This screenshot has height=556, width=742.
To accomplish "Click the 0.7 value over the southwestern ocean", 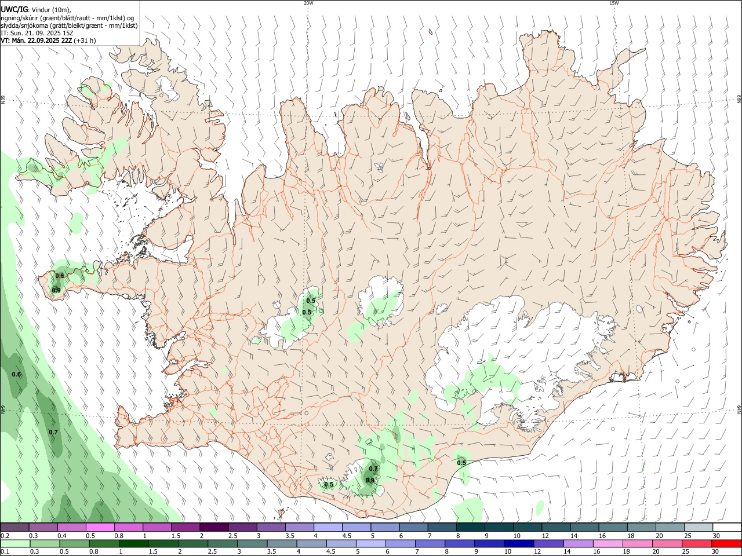I will 53,432.
